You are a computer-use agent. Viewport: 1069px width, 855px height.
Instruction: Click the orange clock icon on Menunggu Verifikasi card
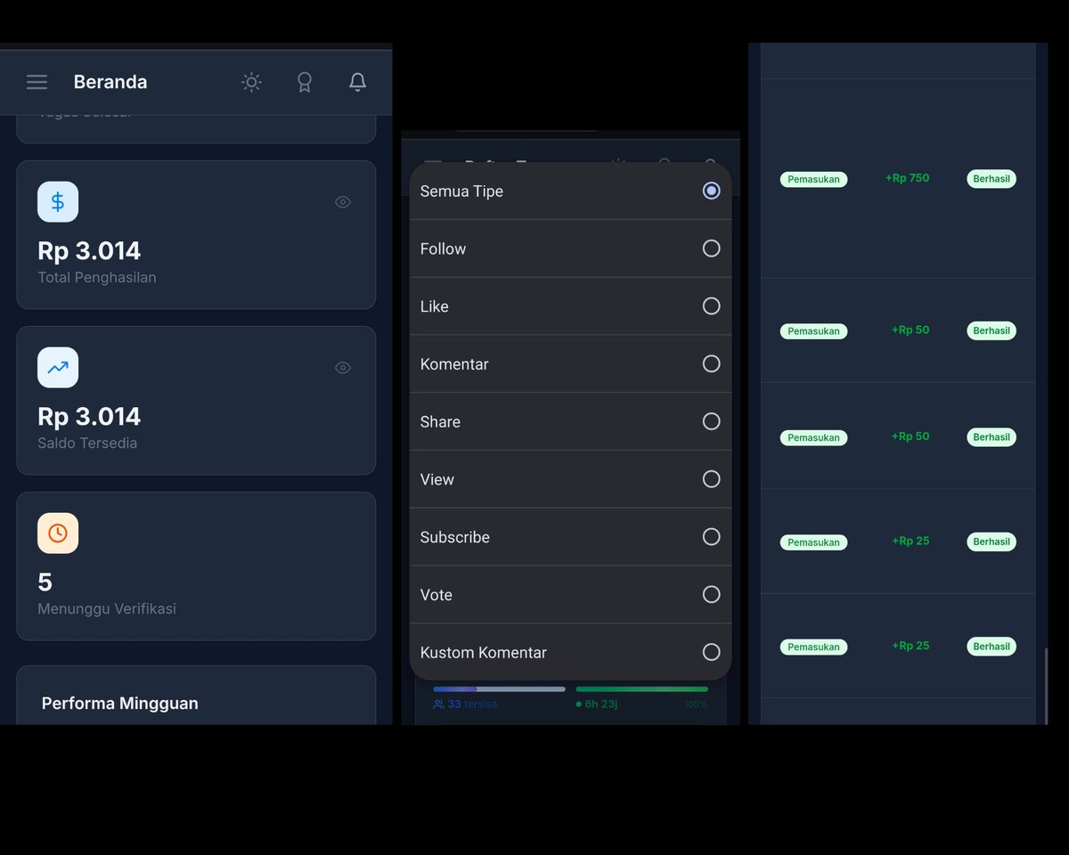tap(58, 533)
